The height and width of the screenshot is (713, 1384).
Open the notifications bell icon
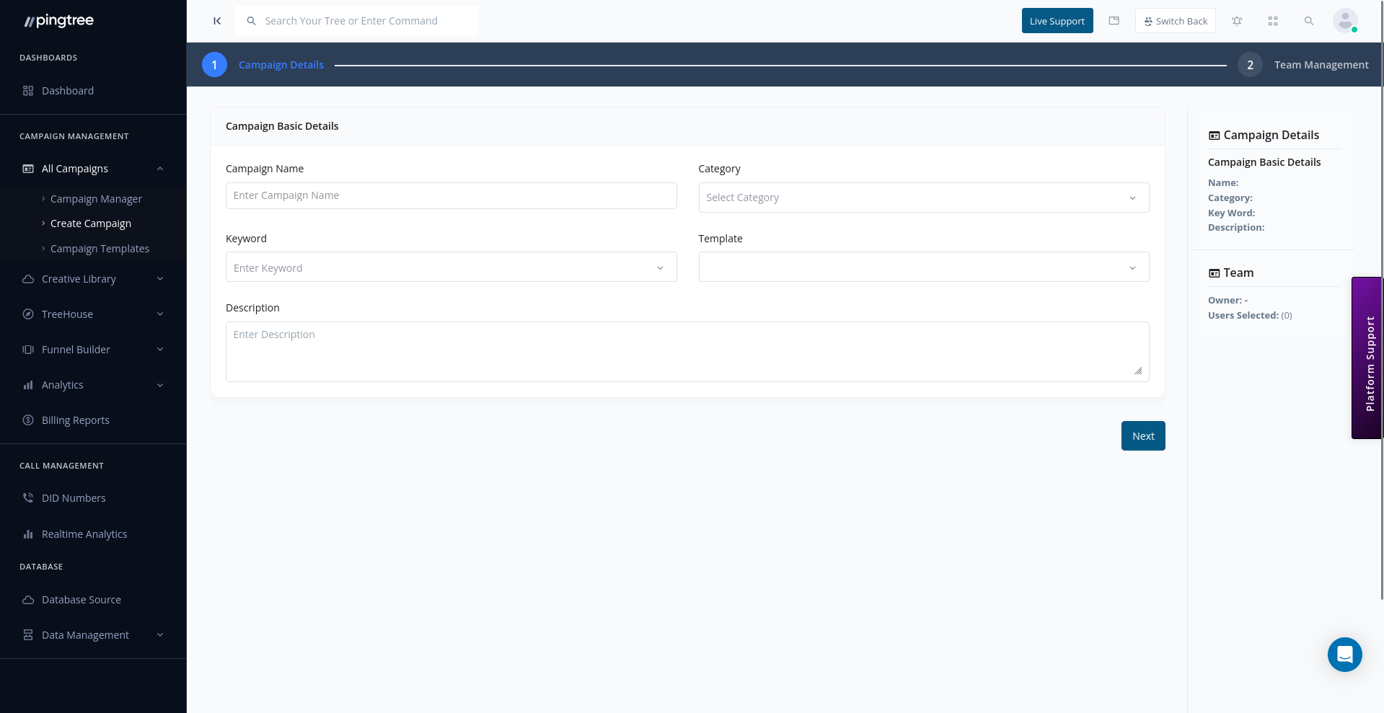pyautogui.click(x=1237, y=21)
